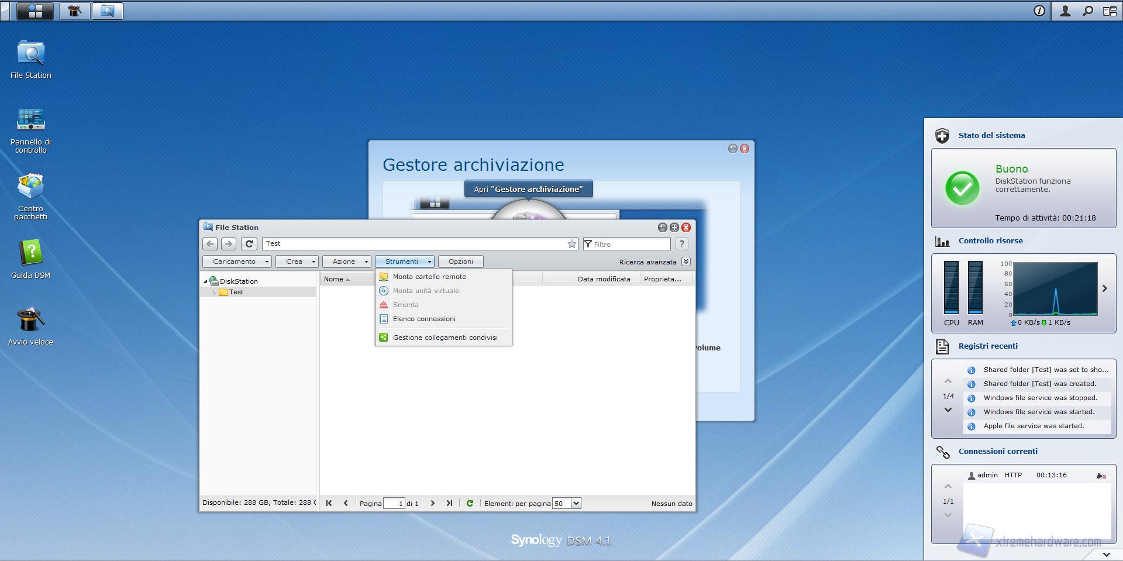Collapse the DiskStation tree node

click(x=205, y=281)
